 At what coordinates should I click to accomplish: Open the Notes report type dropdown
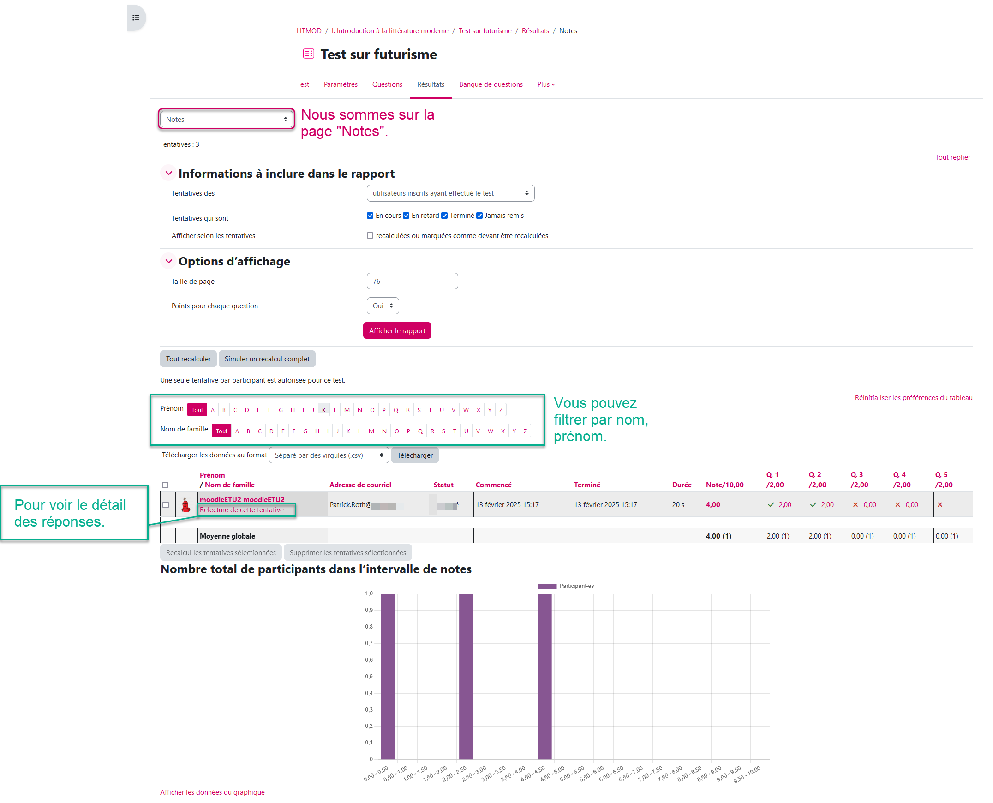(x=227, y=120)
